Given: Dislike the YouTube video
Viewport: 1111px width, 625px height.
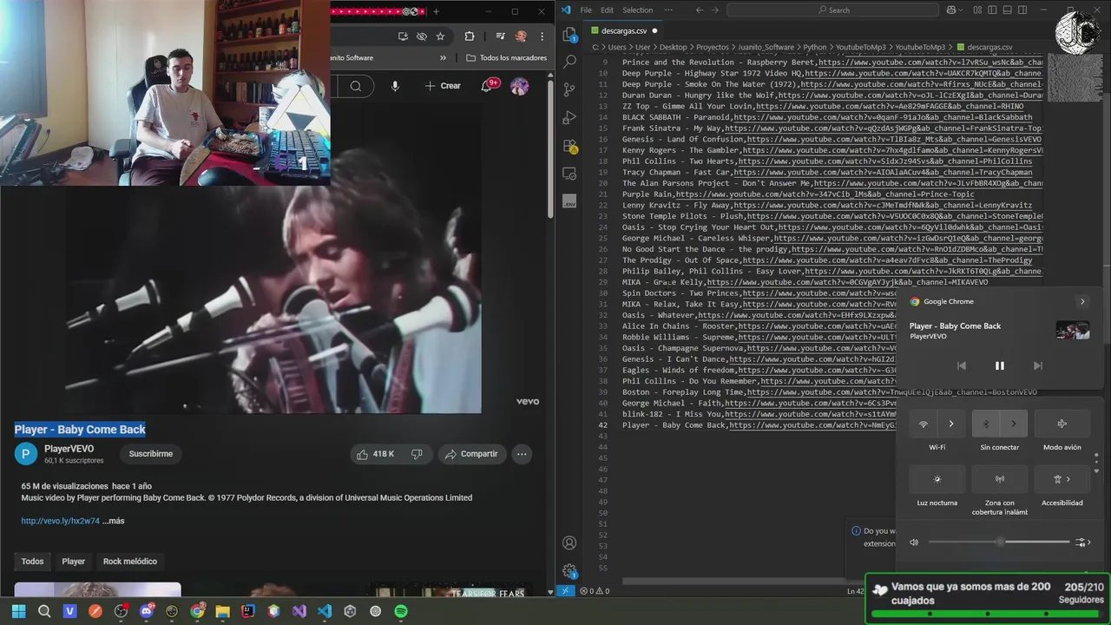Looking at the screenshot, I should (x=417, y=454).
